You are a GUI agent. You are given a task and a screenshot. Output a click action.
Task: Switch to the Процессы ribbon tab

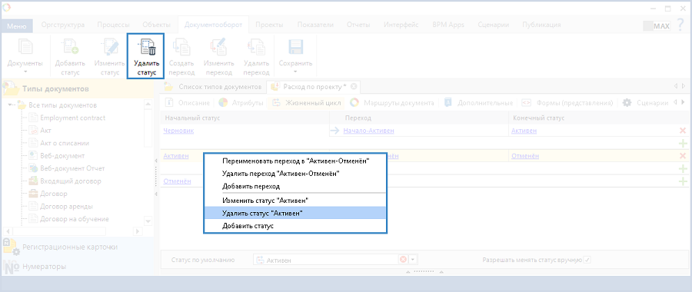[x=114, y=25]
